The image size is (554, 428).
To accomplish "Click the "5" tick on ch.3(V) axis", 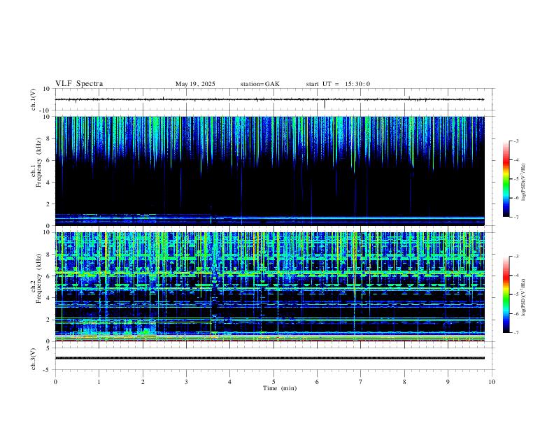I will [49, 348].
